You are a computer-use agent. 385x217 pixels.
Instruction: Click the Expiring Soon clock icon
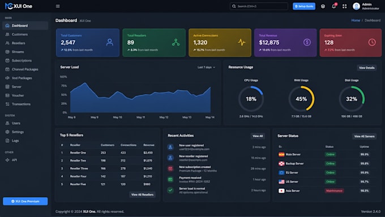(x=372, y=42)
